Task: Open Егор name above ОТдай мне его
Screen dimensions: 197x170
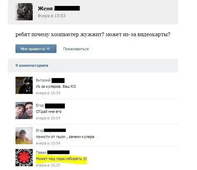Action: 40,105
